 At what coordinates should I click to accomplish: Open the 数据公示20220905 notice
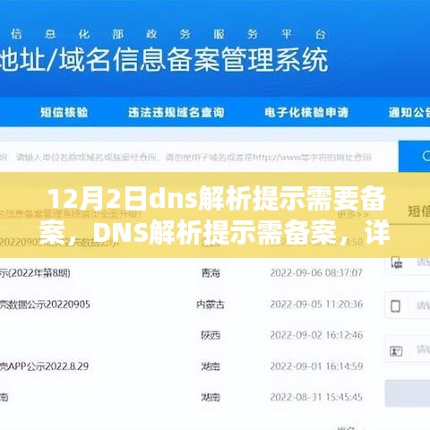(45, 305)
